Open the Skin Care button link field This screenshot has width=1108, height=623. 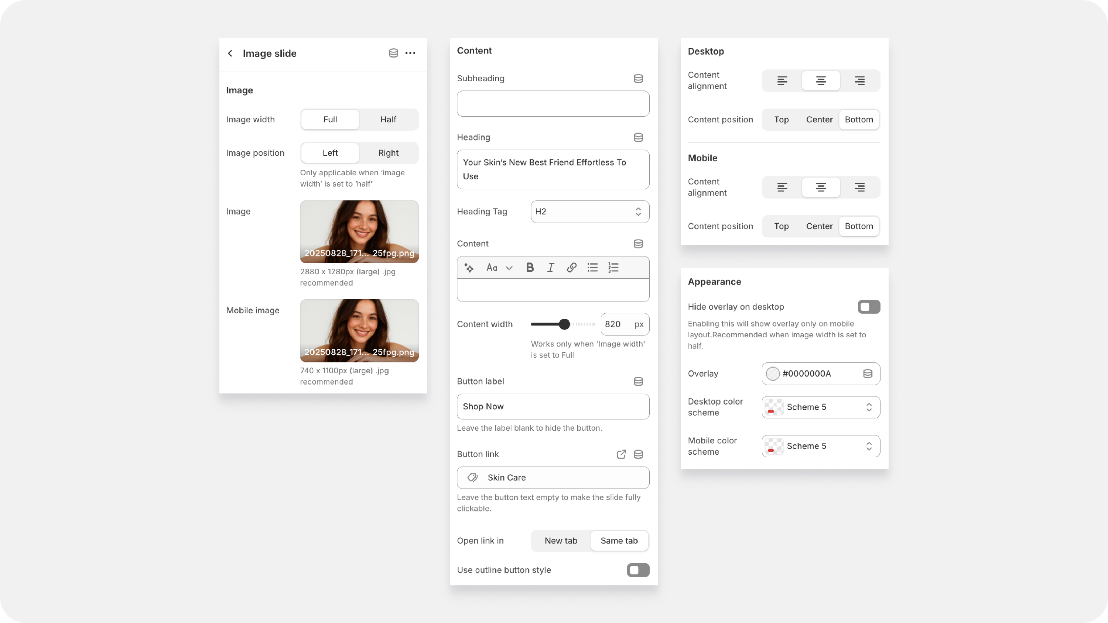[553, 478]
